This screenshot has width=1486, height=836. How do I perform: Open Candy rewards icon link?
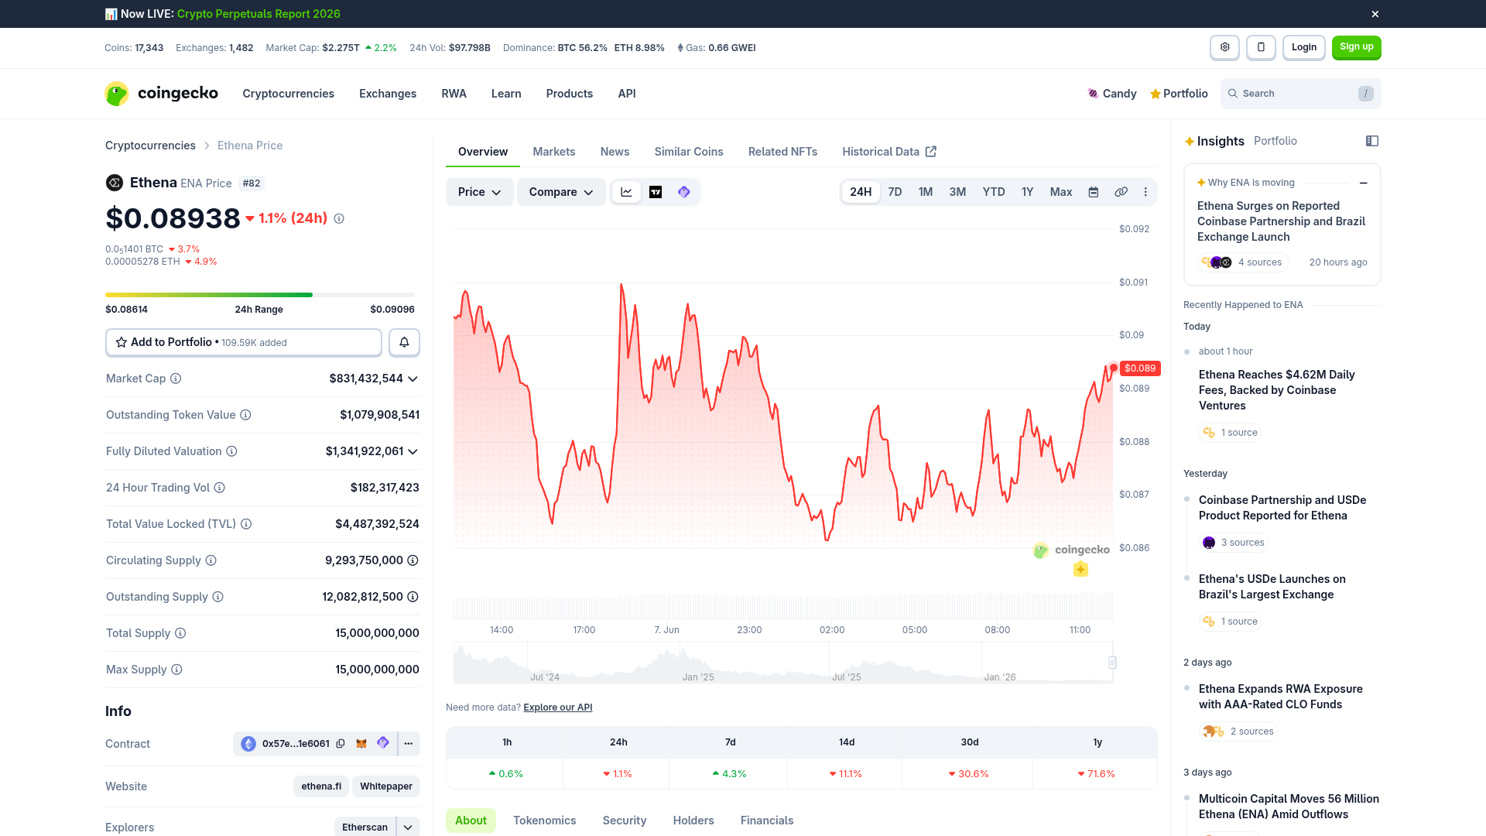pyautogui.click(x=1111, y=94)
